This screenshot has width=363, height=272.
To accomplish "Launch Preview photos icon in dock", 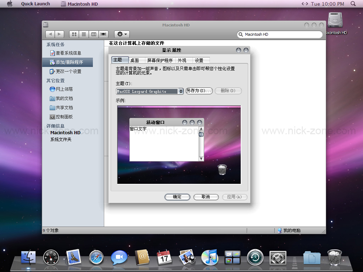I will pos(187,257).
